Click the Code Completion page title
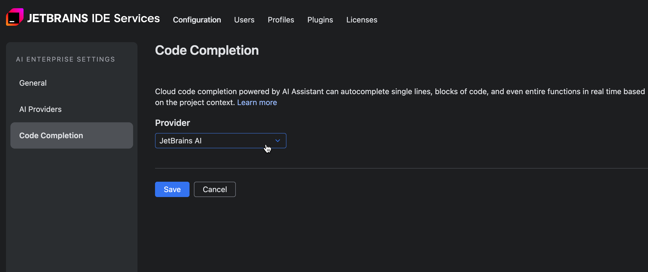Screen dimensions: 648x272 click(x=207, y=50)
